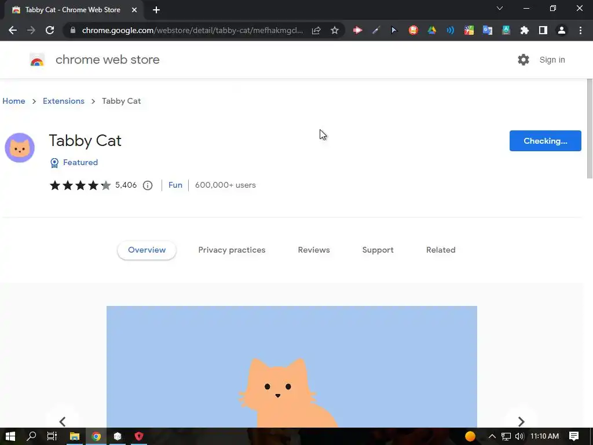Click the Sign in link
593x445 pixels.
tap(552, 60)
